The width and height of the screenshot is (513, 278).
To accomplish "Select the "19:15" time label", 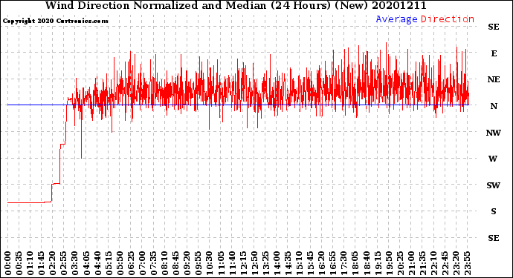I will (x=378, y=263).
